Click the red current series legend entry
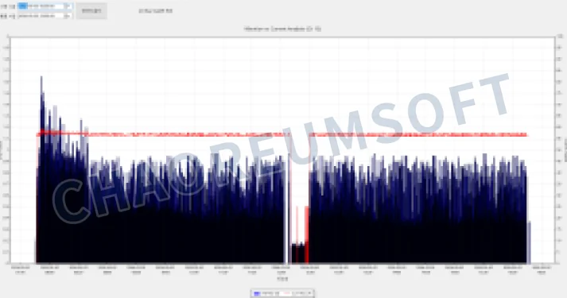Viewport: 567px width, 298px height. [296, 293]
